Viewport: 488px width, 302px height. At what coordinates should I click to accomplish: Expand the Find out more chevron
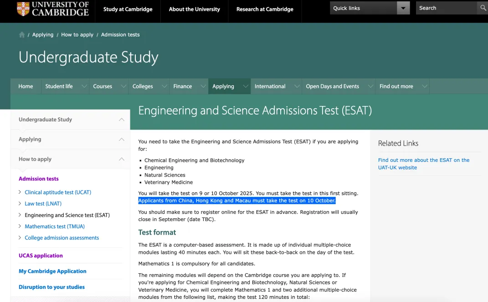coord(425,86)
